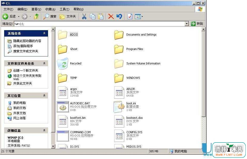Open the 工具(T) menu

coord(64,9)
